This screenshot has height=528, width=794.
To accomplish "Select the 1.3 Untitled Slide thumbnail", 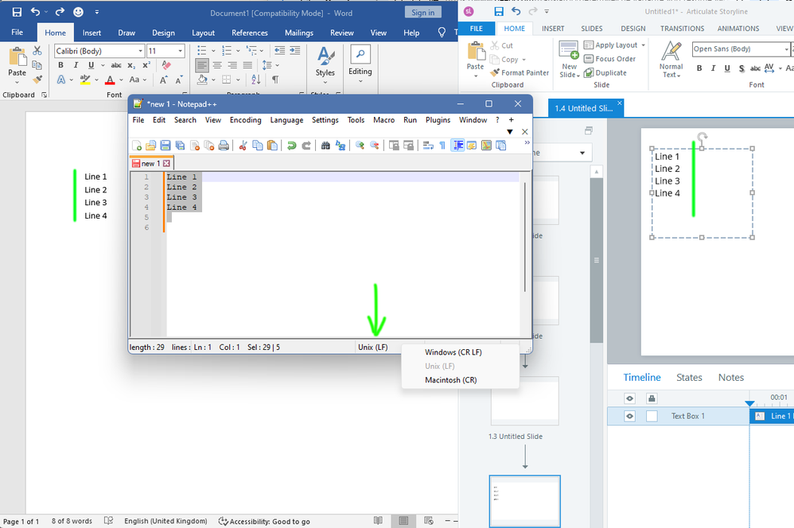I will point(524,401).
